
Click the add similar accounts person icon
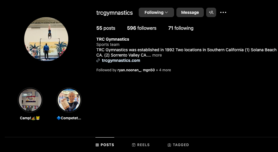(x=211, y=12)
